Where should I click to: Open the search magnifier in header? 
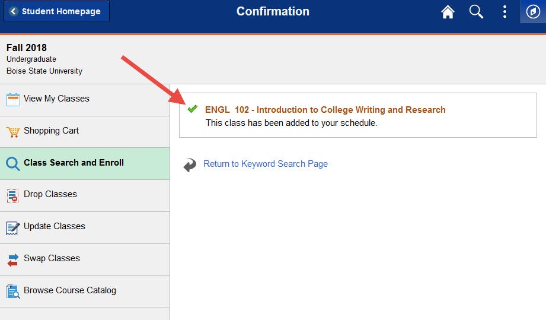coord(476,11)
